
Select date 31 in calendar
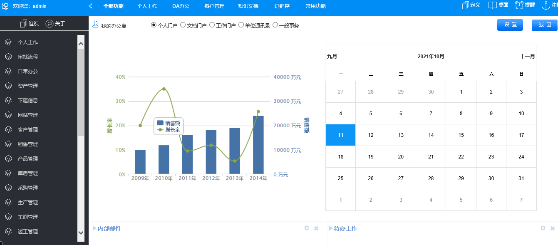tap(521, 178)
